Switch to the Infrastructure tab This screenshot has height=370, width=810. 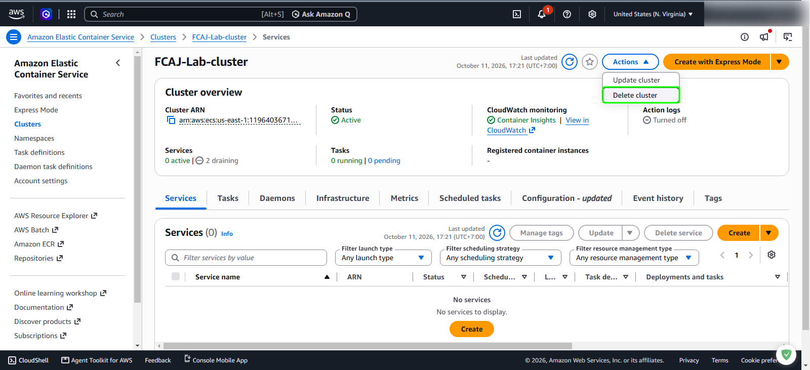pyautogui.click(x=343, y=198)
